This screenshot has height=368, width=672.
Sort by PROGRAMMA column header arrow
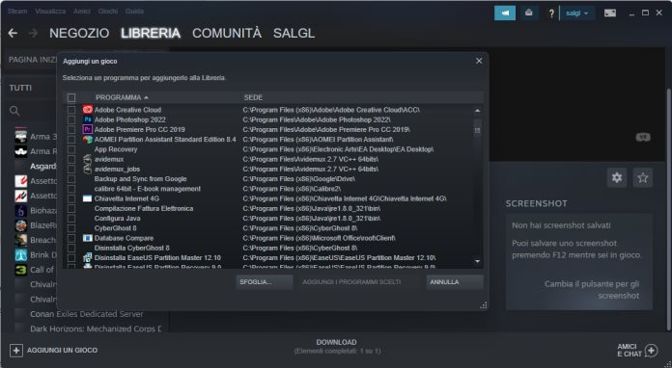click(146, 98)
